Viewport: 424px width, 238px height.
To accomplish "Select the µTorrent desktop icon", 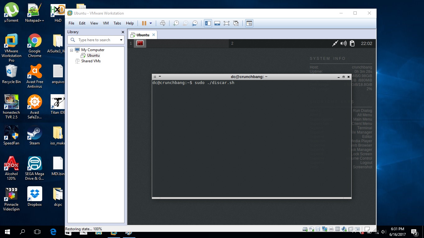I will tap(11, 13).
